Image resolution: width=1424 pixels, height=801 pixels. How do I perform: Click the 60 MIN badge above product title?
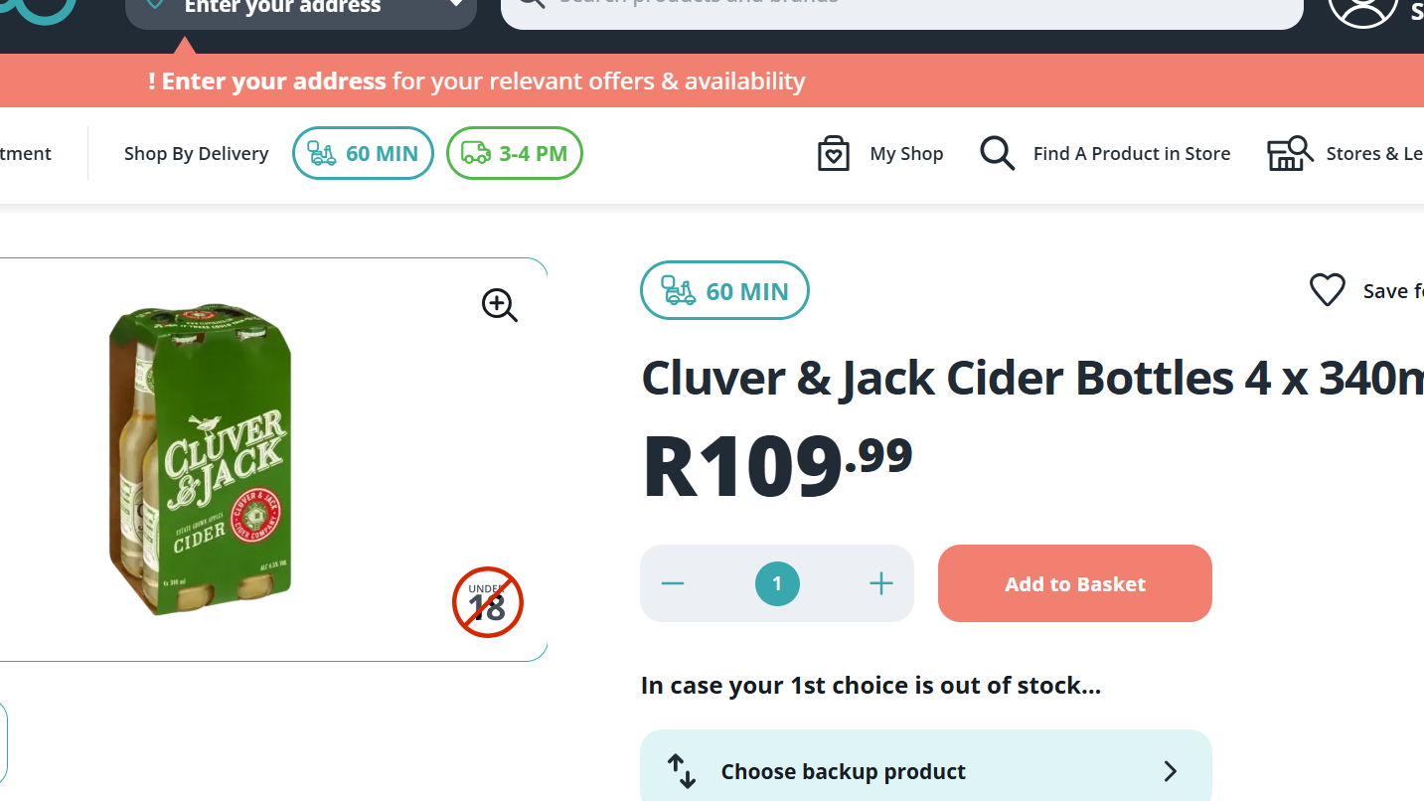pos(724,290)
